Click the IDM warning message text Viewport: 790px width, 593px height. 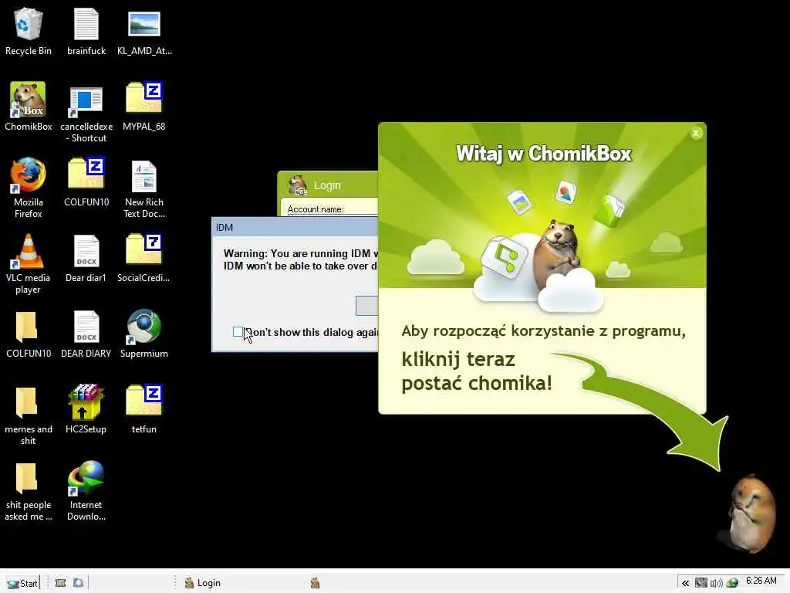[300, 259]
